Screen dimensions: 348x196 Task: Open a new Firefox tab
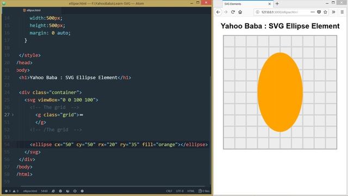tap(277, 4)
